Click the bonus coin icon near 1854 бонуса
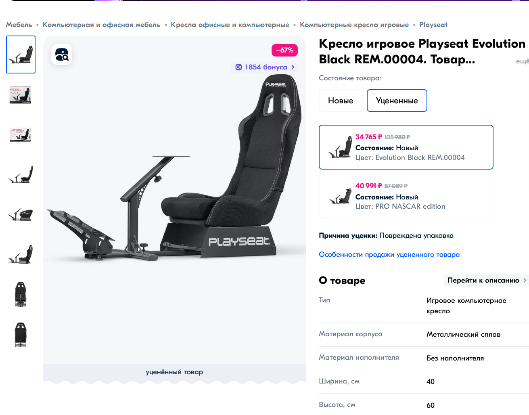The height and width of the screenshot is (415, 529). point(238,67)
